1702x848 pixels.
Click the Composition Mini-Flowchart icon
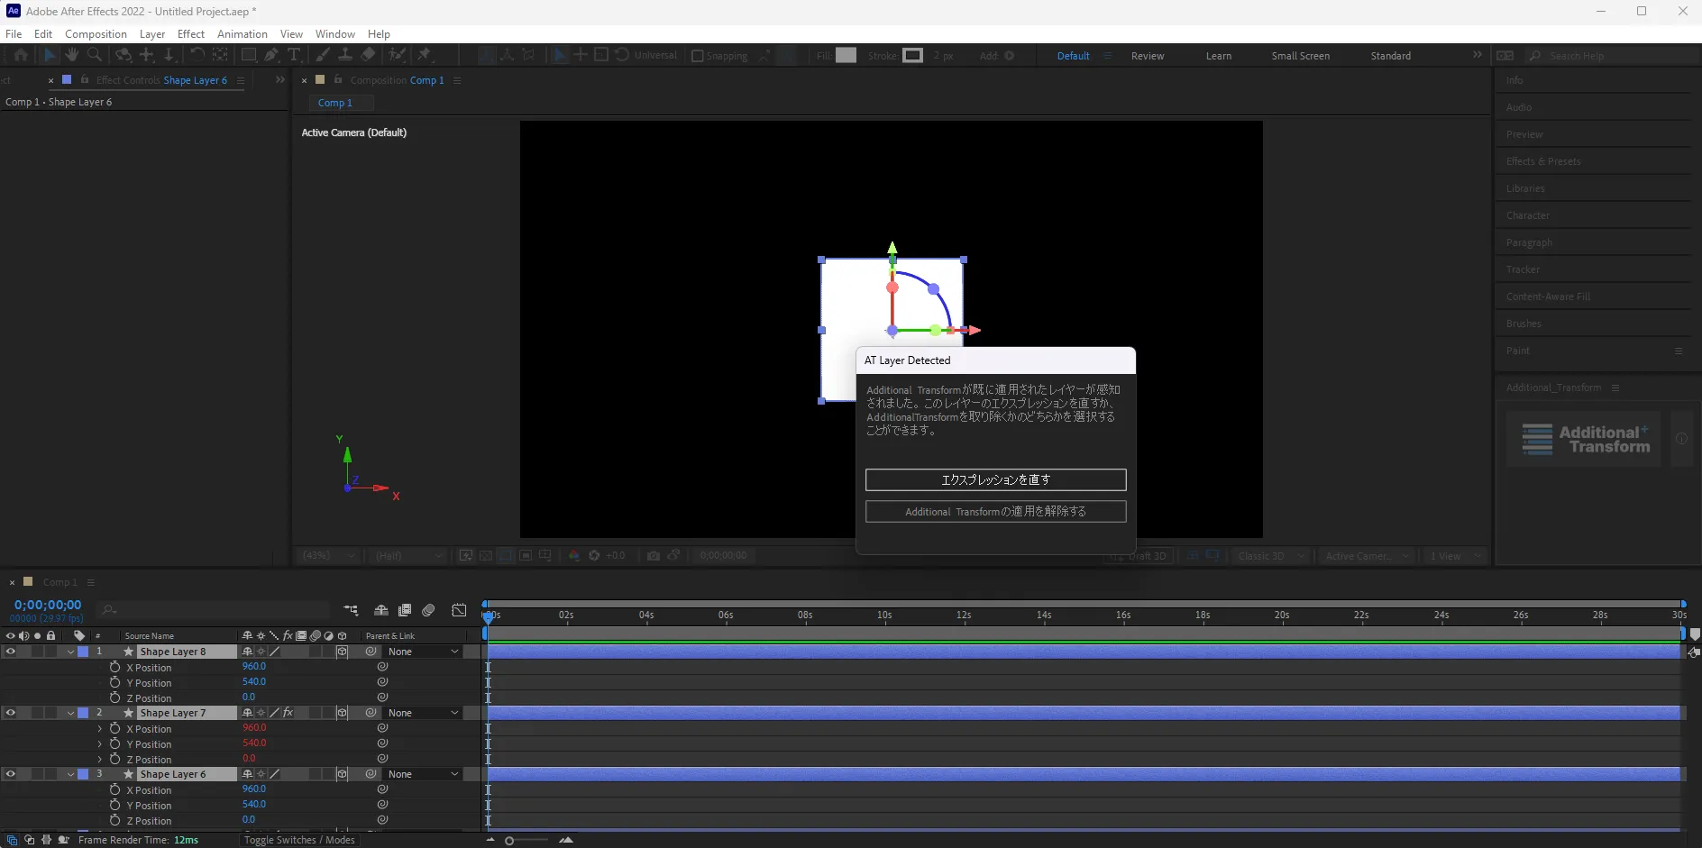point(351,610)
